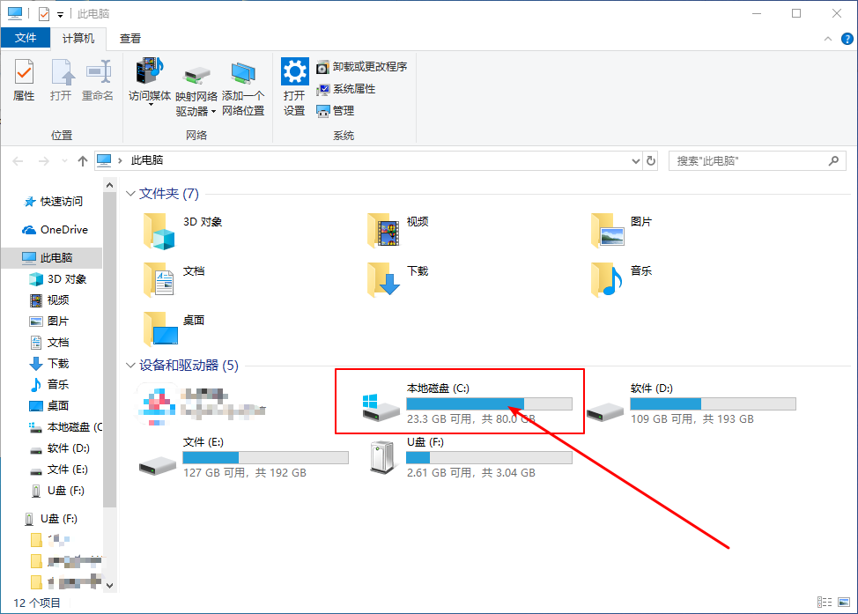Open OneDrive in the navigation pane
This screenshot has width=858, height=614.
point(55,230)
